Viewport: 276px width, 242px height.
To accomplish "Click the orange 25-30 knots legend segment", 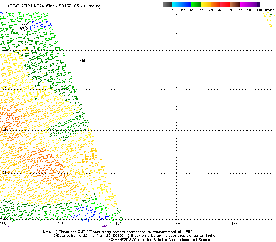I will (216, 4).
